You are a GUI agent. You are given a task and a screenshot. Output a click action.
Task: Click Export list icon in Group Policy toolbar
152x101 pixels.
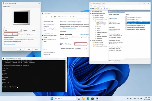[101, 8]
